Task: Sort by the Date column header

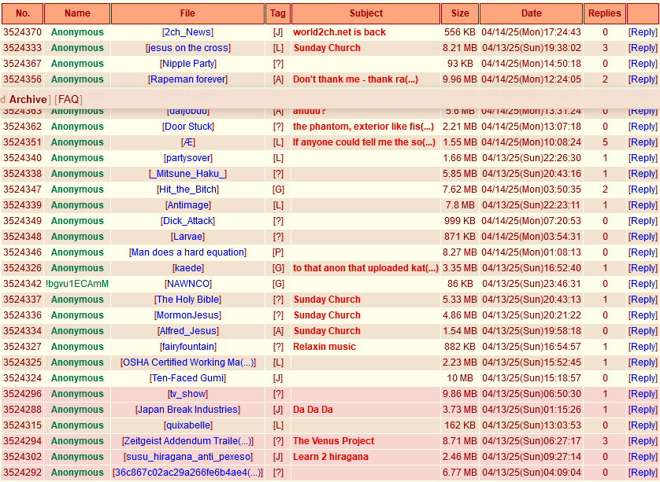Action: pos(531,13)
